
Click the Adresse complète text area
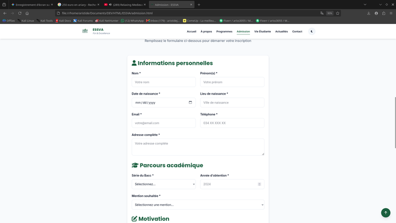pos(198,147)
